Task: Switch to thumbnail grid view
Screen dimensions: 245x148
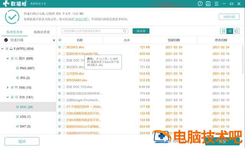Action: [x=224, y=31]
